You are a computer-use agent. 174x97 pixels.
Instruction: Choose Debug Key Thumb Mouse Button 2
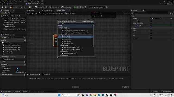pyautogui.click(x=72, y=50)
